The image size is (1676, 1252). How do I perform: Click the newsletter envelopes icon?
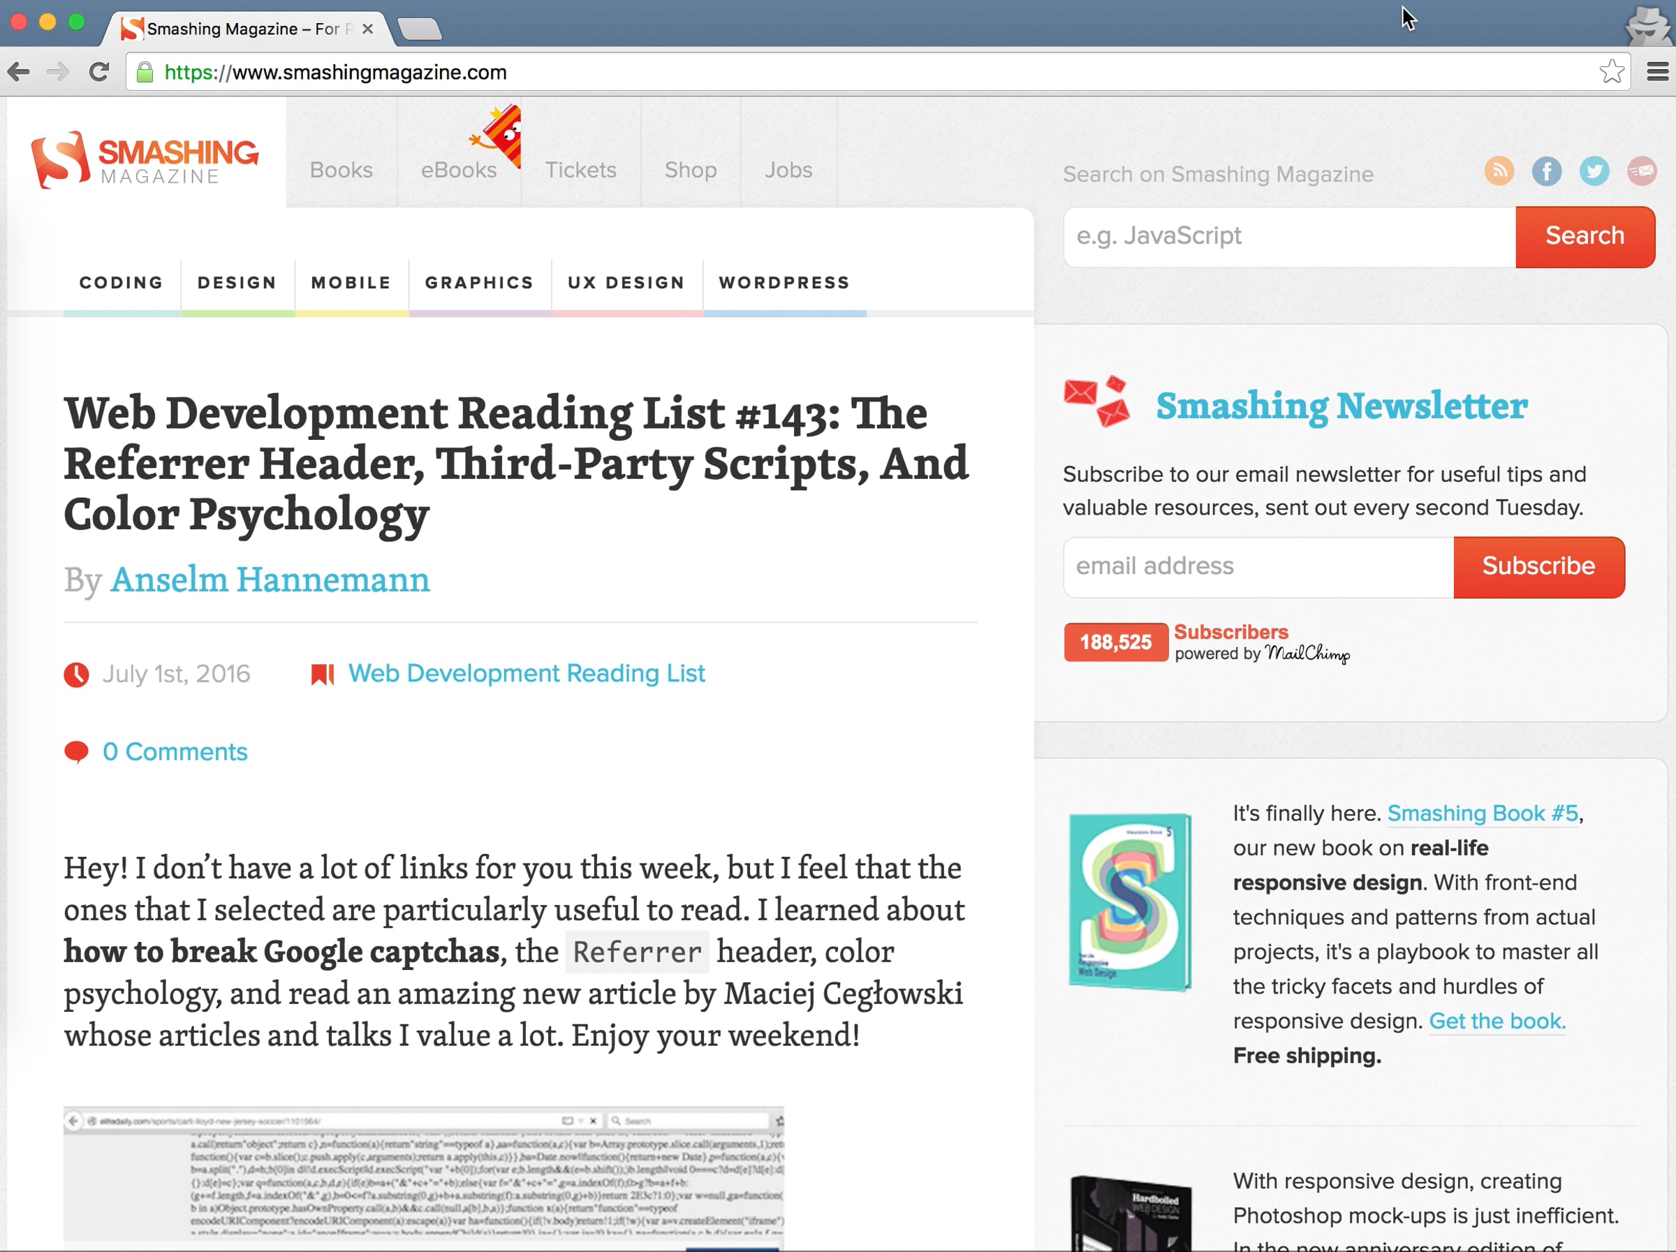click(x=1097, y=402)
